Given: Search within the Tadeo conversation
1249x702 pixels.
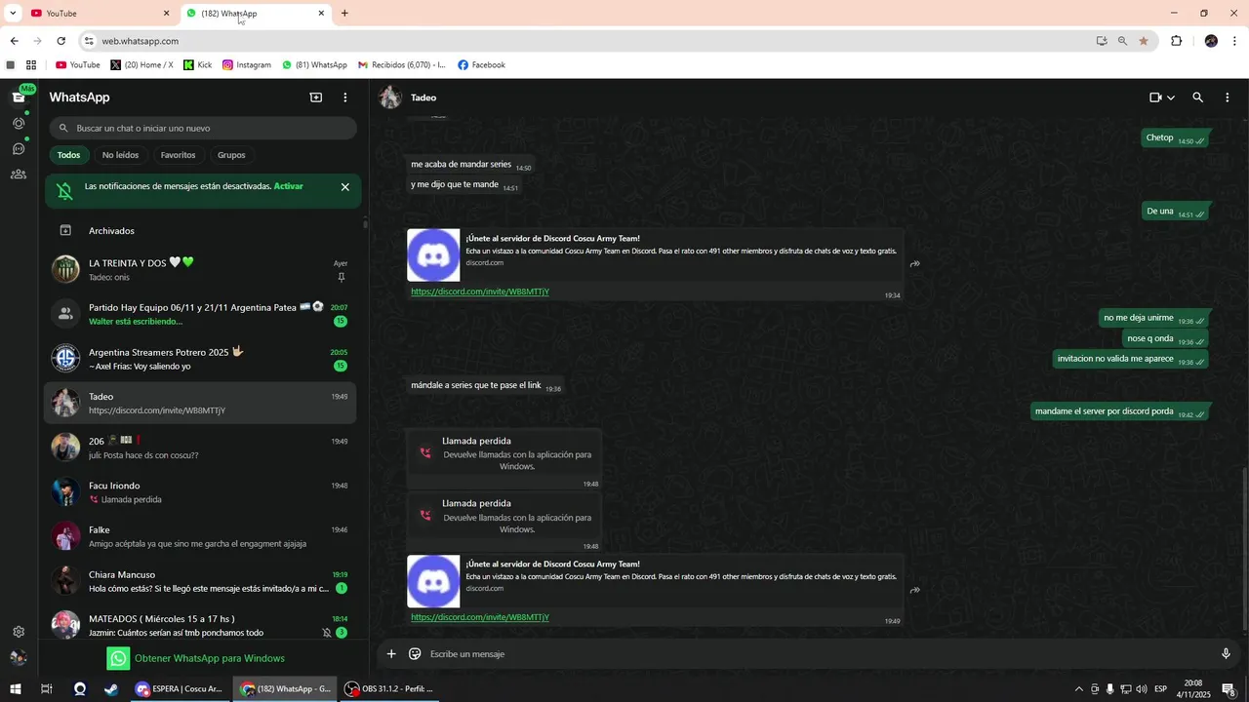Looking at the screenshot, I should tap(1198, 97).
